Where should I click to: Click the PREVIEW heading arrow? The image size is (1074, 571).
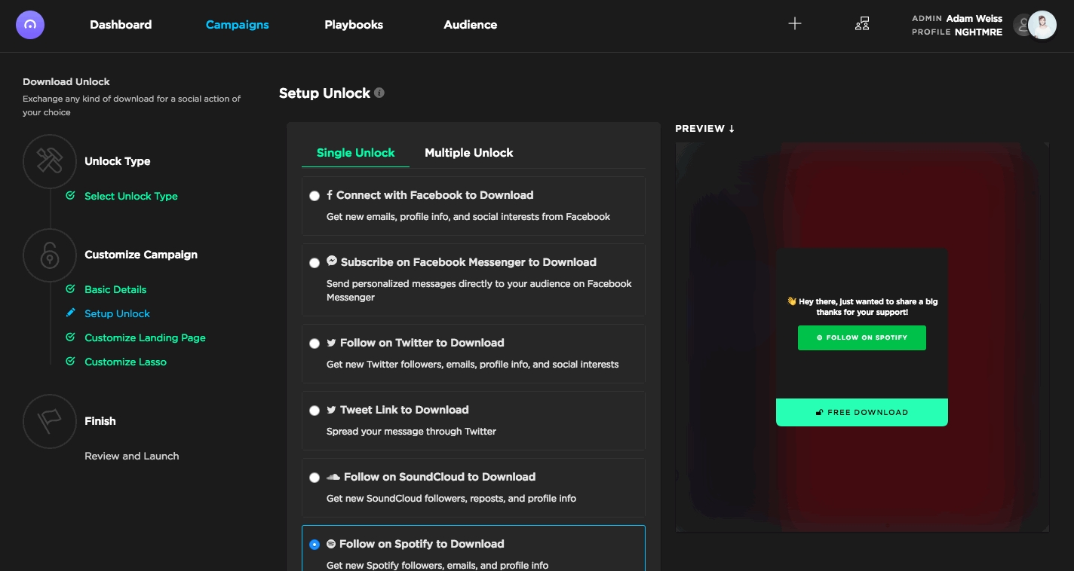(732, 129)
